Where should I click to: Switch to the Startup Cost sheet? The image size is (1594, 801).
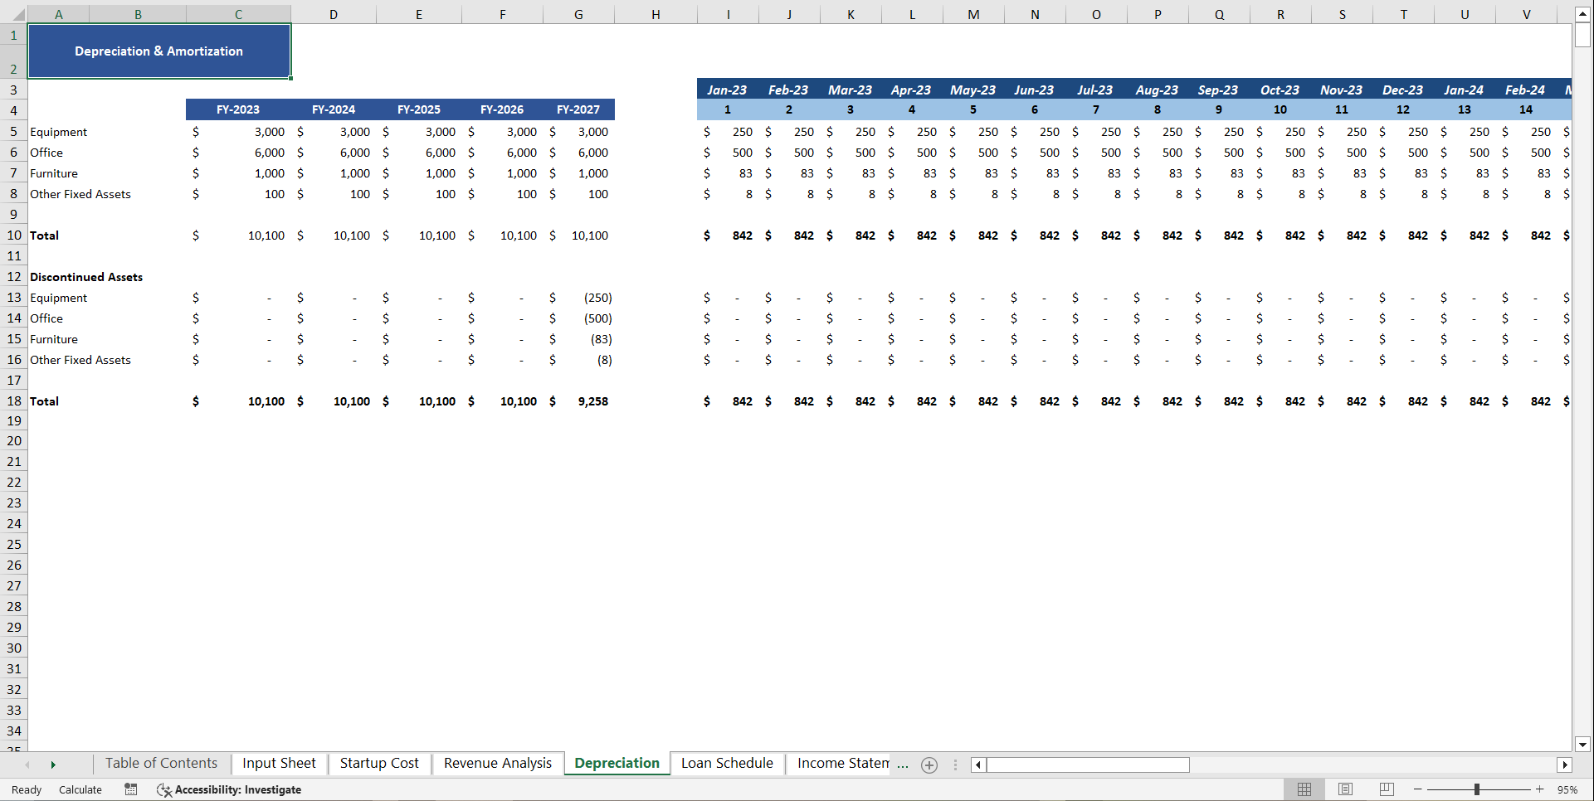point(379,763)
